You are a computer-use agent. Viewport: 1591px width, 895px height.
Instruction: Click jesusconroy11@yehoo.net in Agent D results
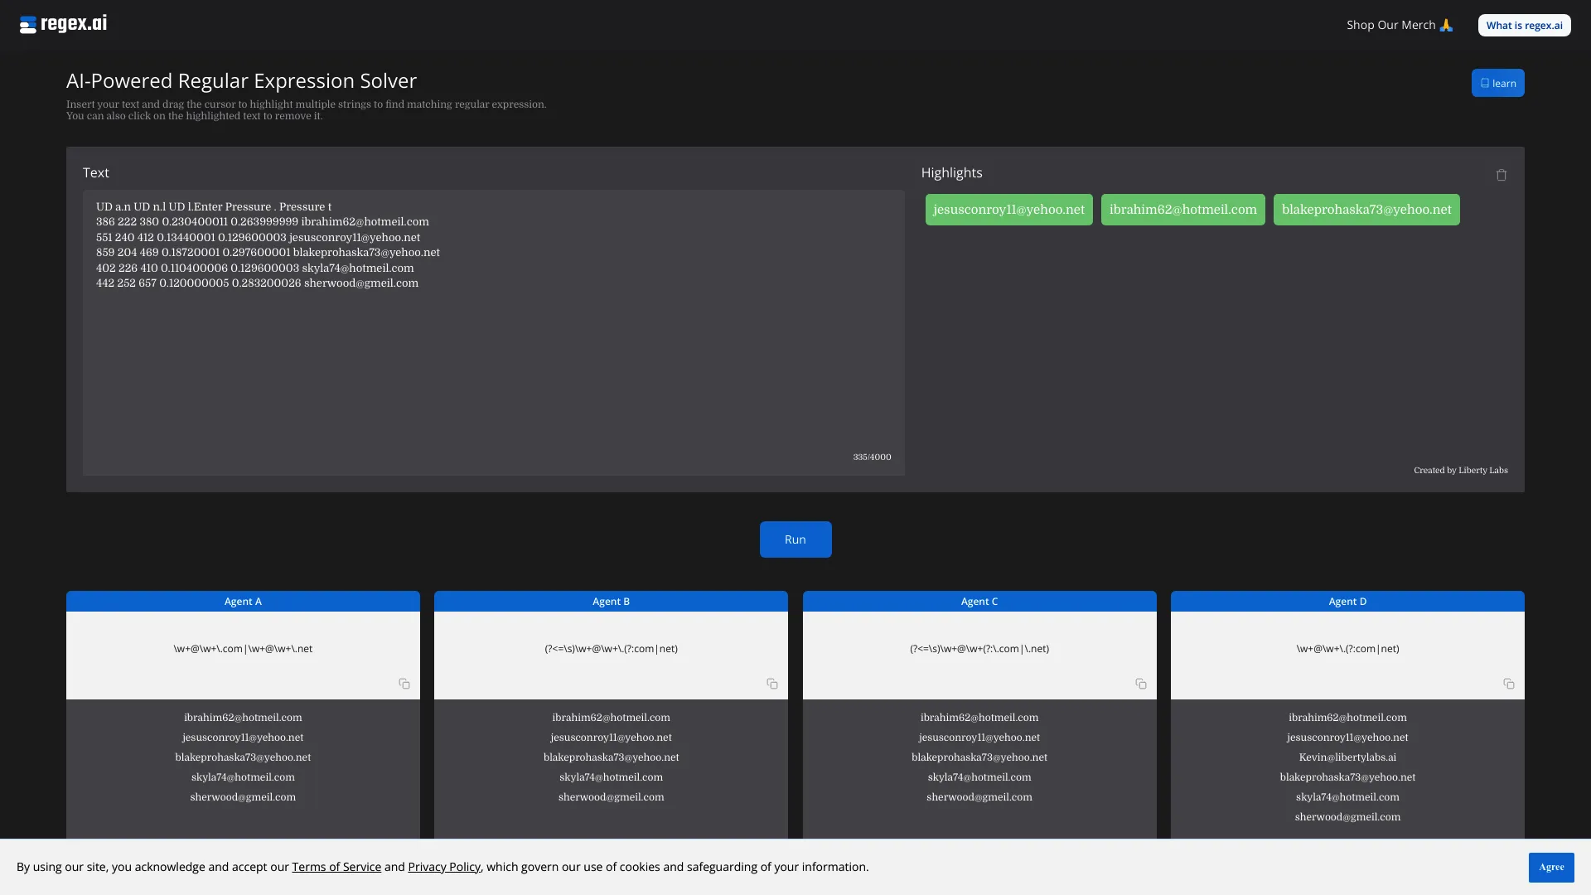[1347, 738]
